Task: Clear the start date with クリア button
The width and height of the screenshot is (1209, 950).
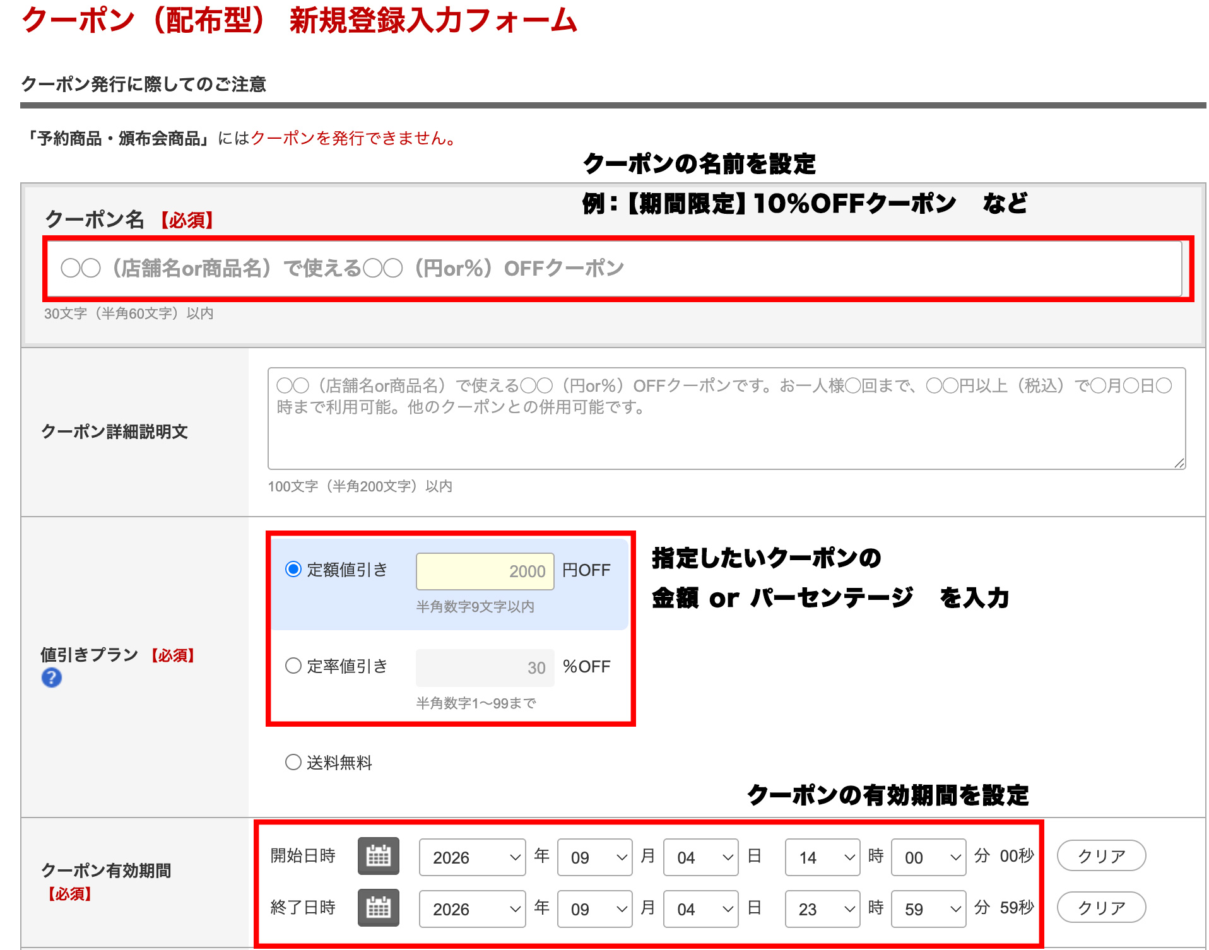Action: click(x=1101, y=856)
